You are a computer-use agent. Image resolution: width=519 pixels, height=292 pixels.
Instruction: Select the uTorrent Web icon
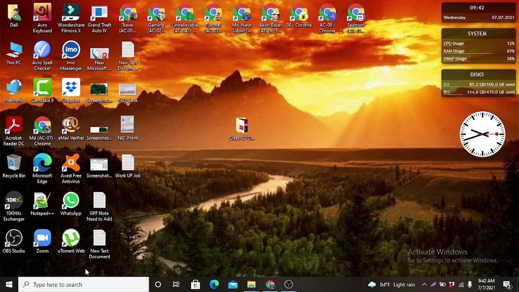(x=71, y=242)
